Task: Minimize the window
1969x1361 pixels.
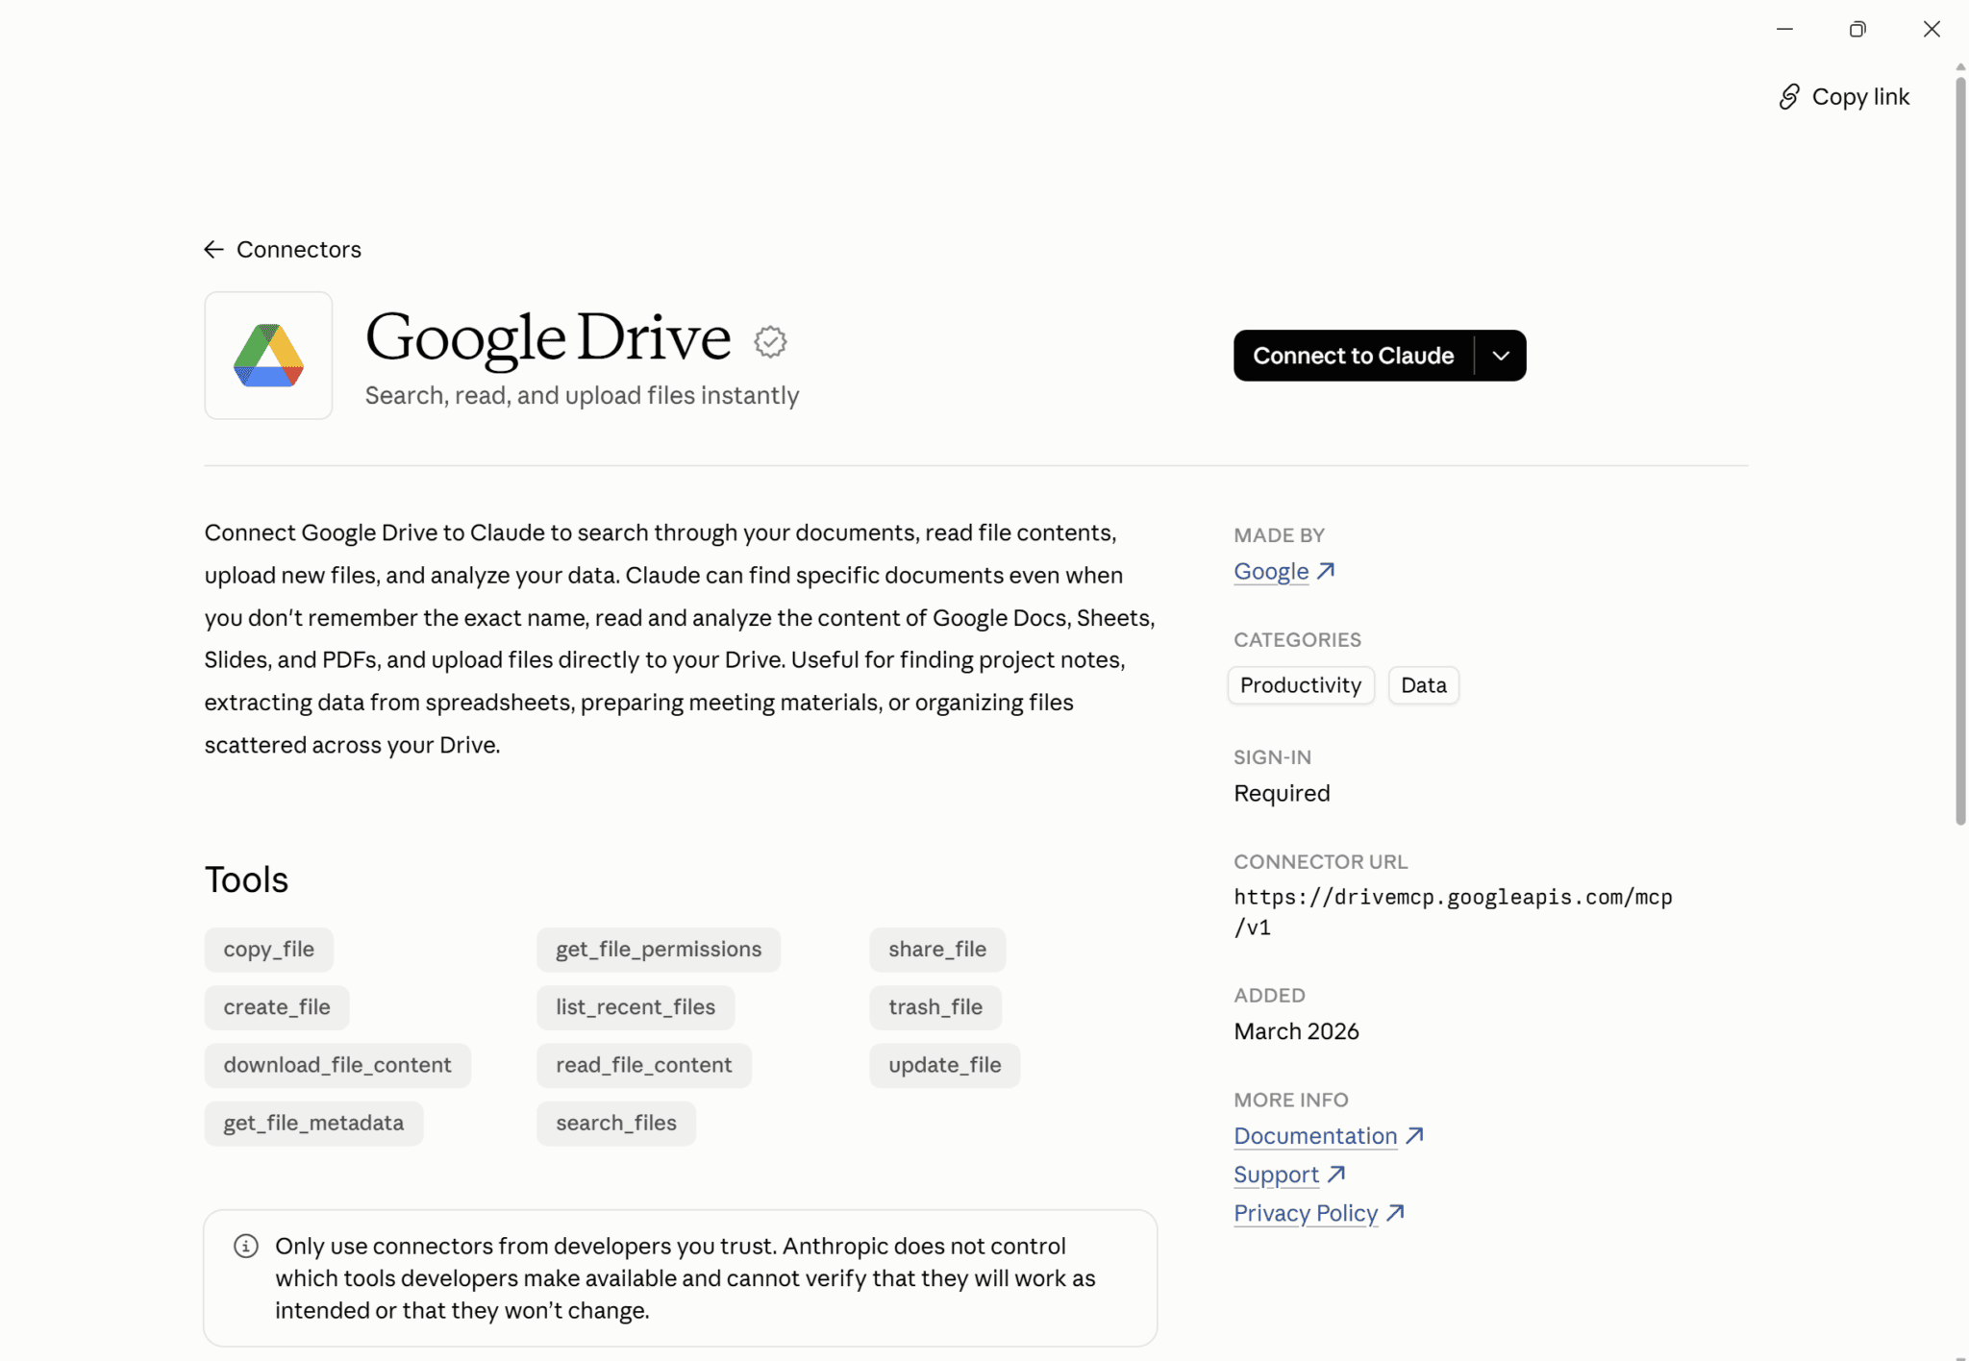Action: pos(1784,29)
